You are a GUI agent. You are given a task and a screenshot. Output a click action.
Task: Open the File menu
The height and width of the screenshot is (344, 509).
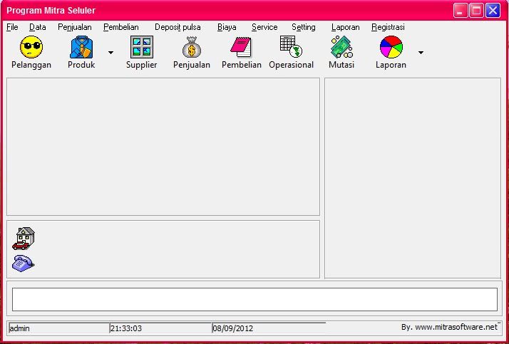point(12,27)
